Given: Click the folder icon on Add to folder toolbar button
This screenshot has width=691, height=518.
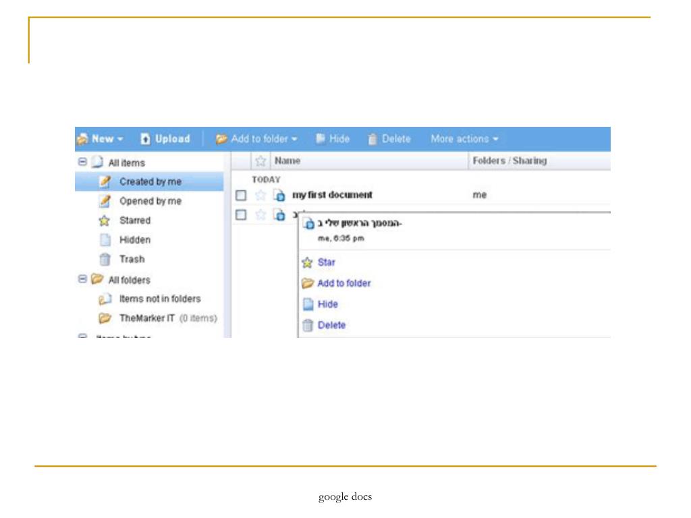Looking at the screenshot, I should point(221,139).
